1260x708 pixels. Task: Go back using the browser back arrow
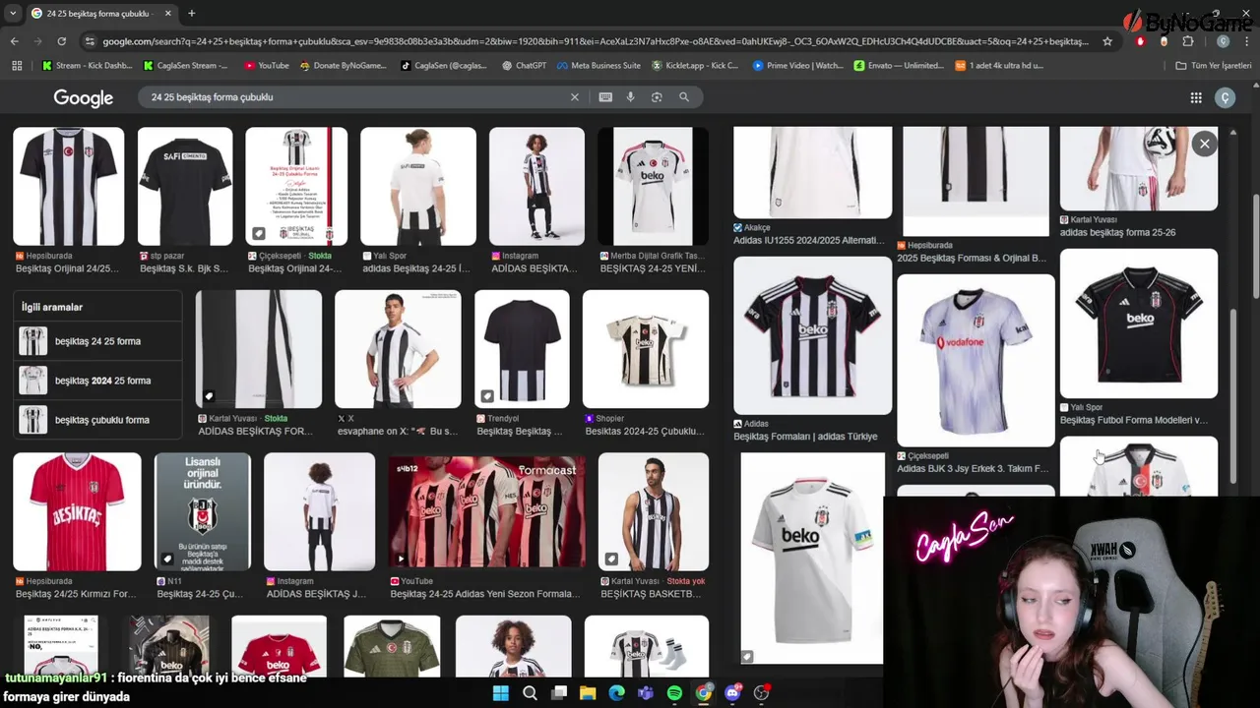(x=15, y=41)
